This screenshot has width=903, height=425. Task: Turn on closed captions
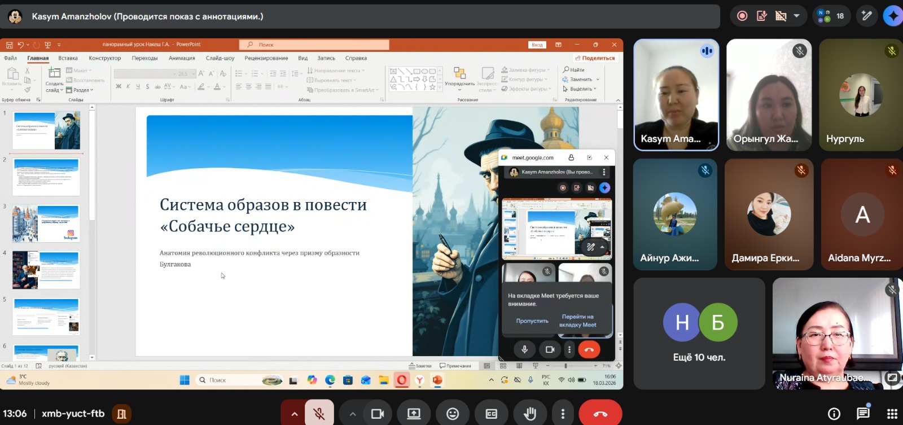492,414
